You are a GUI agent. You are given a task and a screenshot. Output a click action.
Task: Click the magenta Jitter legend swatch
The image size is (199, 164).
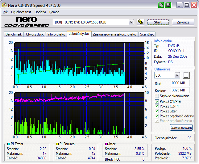pos(106,144)
